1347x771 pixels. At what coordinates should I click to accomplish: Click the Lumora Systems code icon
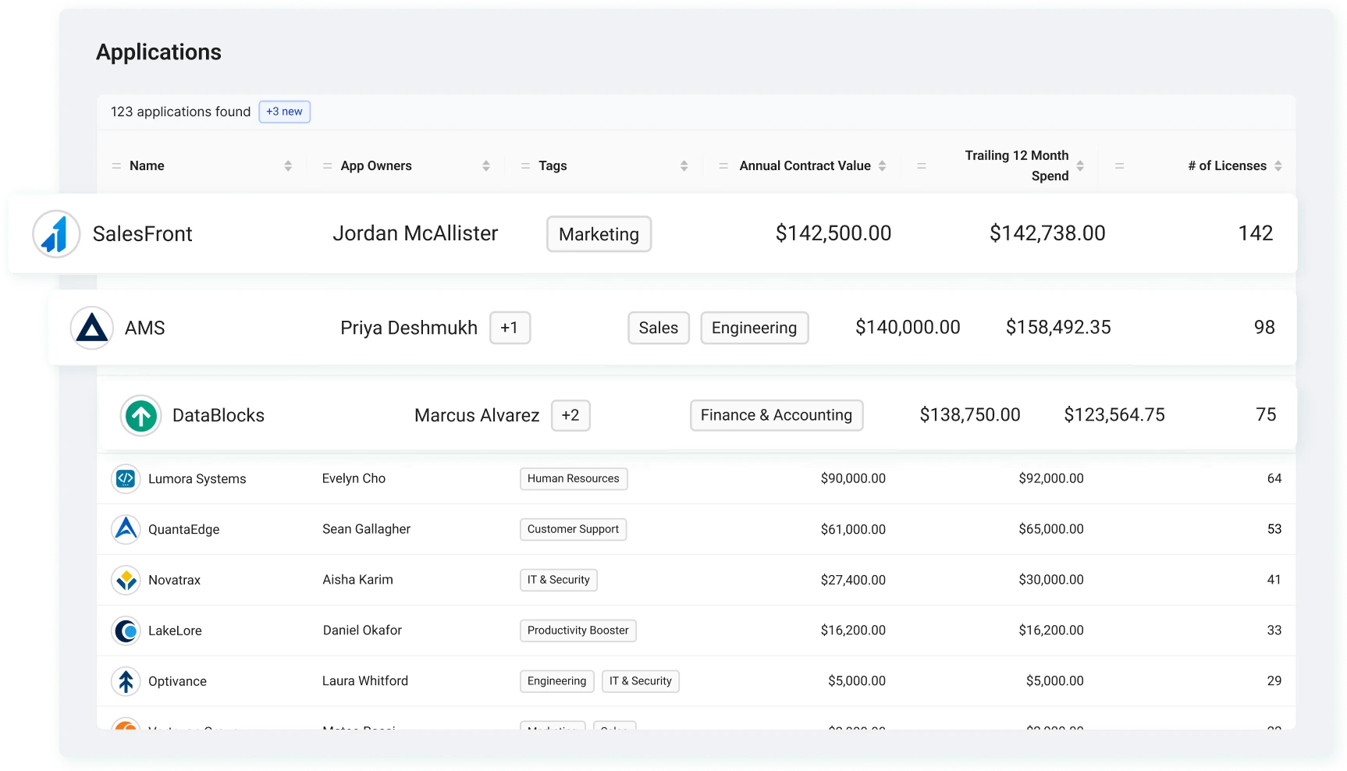coord(126,478)
